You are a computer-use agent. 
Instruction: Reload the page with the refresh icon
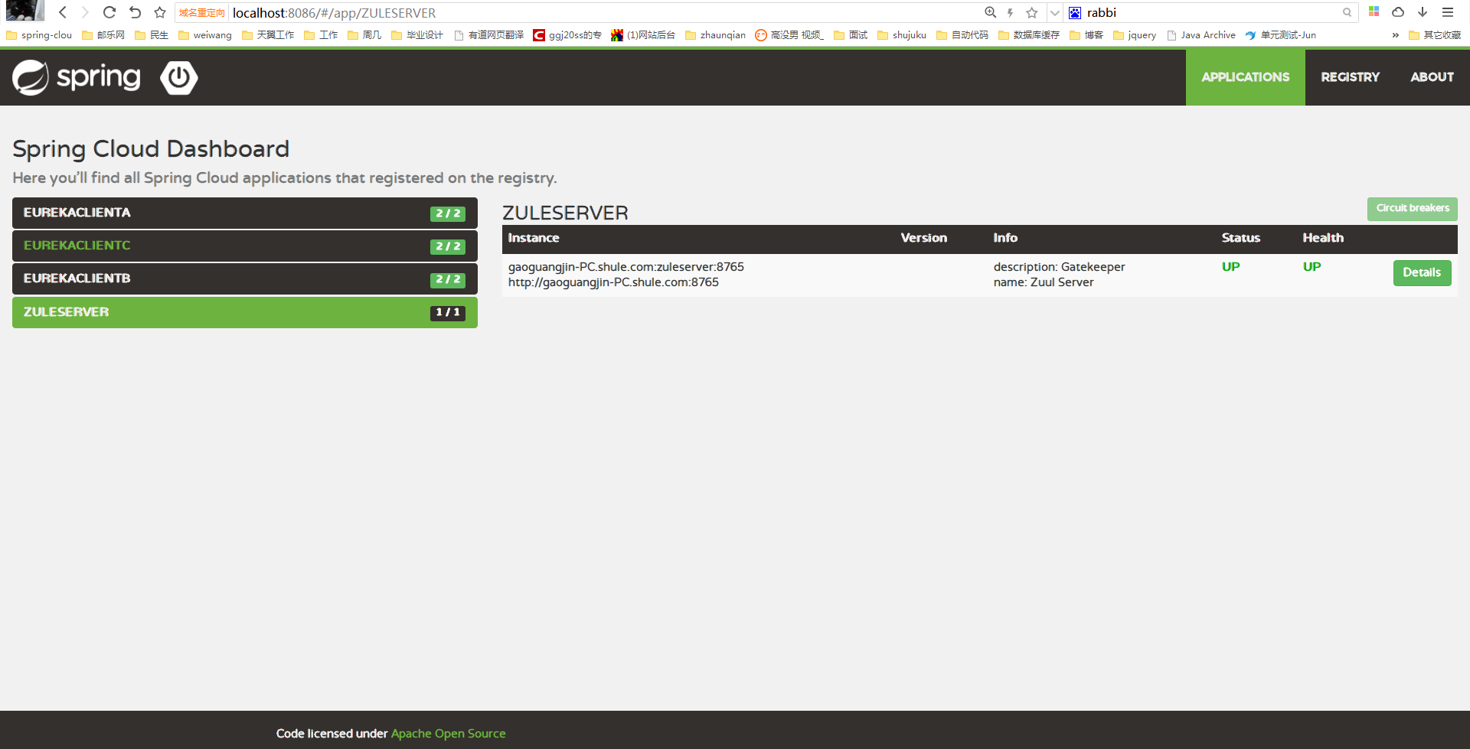pyautogui.click(x=109, y=12)
